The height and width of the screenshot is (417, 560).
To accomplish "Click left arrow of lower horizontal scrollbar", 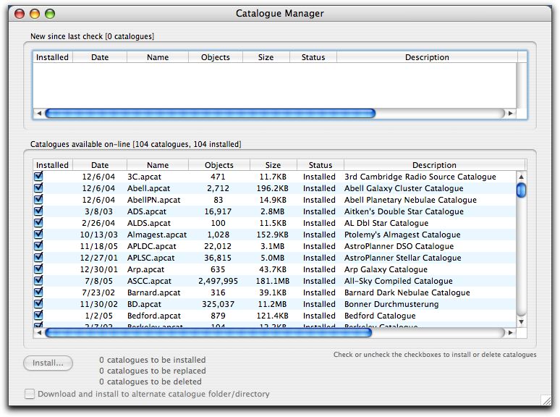I will (x=38, y=333).
